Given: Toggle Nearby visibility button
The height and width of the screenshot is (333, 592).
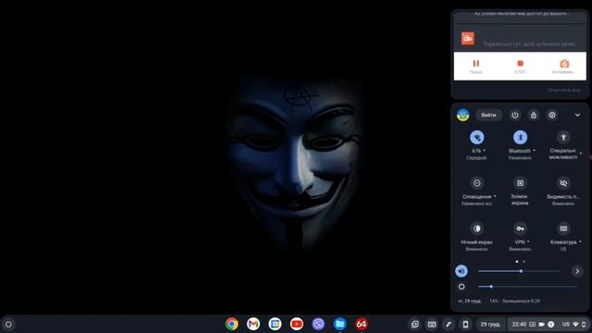Looking at the screenshot, I should click(x=563, y=183).
